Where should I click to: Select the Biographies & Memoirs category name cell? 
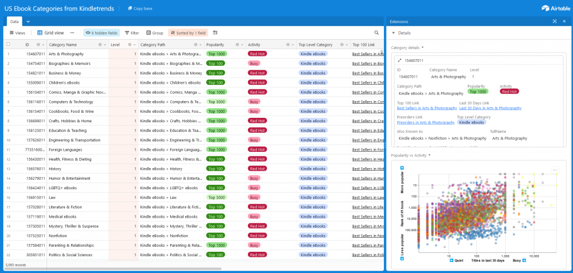pos(77,64)
